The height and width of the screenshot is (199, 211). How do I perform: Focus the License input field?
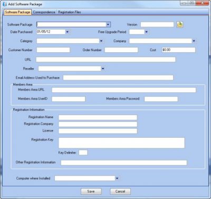click(98, 131)
